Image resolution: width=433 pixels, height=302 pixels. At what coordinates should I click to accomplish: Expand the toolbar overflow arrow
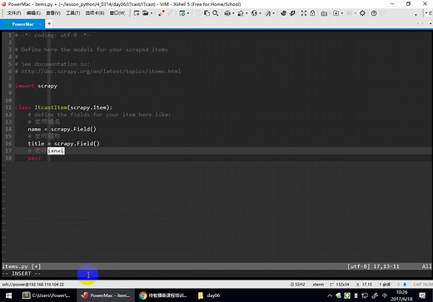tap(416, 14)
